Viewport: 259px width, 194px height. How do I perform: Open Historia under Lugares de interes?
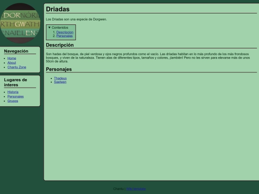[13, 92]
